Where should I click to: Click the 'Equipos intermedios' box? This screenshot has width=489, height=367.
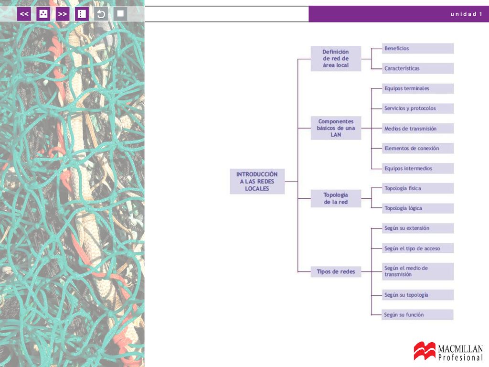point(418,168)
